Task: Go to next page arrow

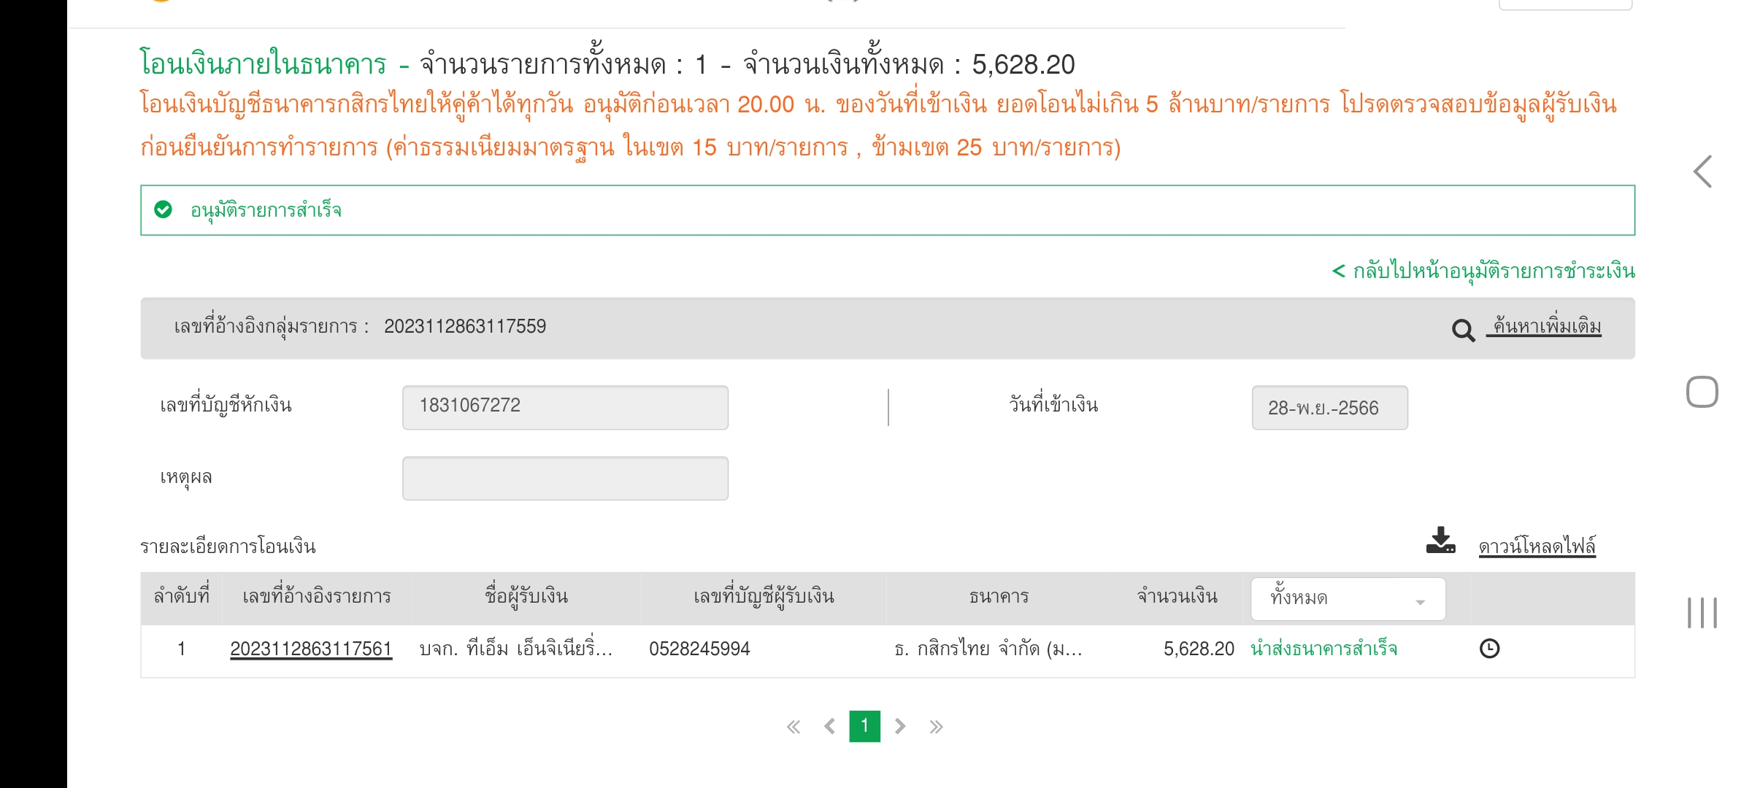Action: tap(900, 727)
